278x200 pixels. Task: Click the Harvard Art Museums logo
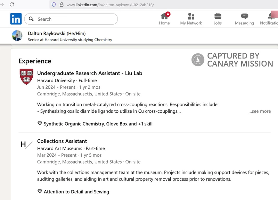click(26, 145)
